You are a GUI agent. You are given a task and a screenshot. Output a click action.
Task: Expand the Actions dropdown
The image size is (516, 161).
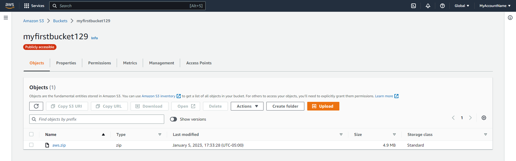[247, 106]
